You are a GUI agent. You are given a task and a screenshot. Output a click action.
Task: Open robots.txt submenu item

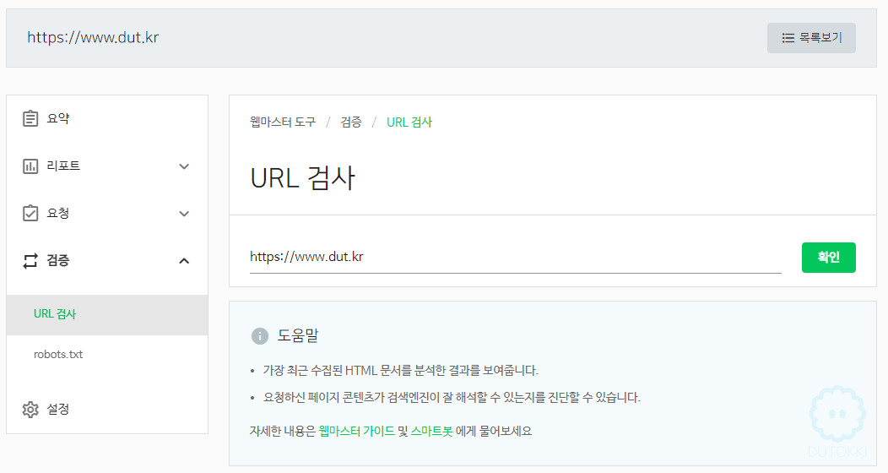[107, 355]
